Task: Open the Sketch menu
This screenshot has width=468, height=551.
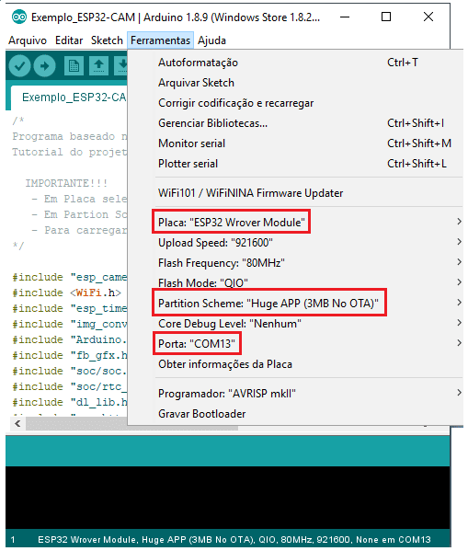Action: pos(107,40)
